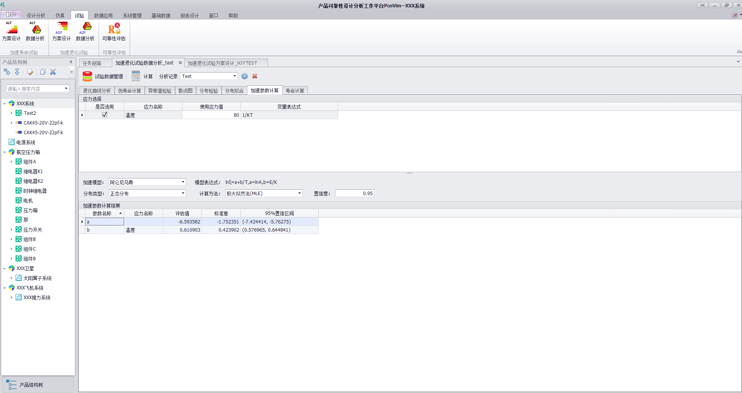The image size is (742, 393).
Task: Expand the 压力开关 tree node
Action: pyautogui.click(x=11, y=230)
